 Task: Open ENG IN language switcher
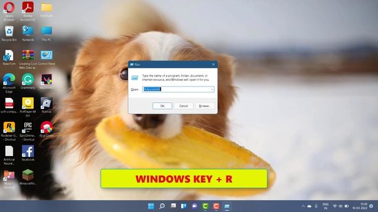(325, 206)
